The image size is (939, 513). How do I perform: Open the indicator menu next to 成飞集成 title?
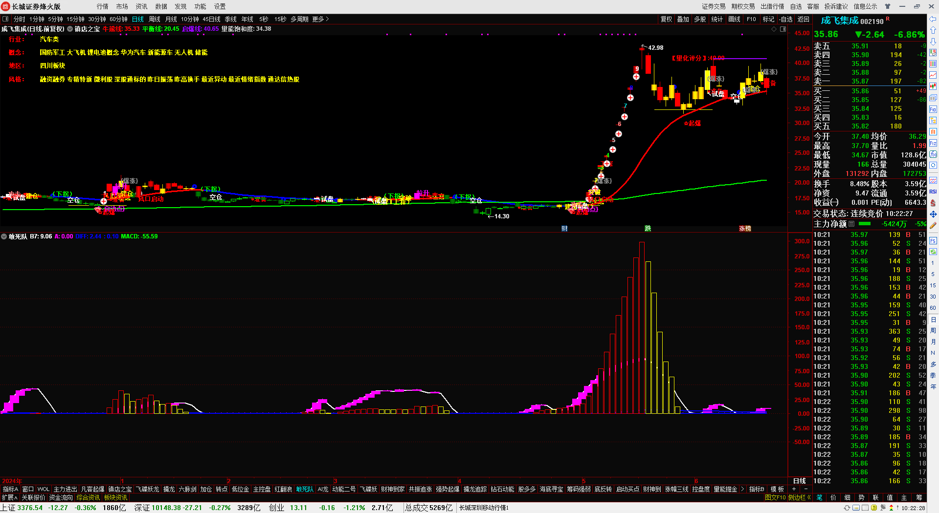(x=70, y=29)
